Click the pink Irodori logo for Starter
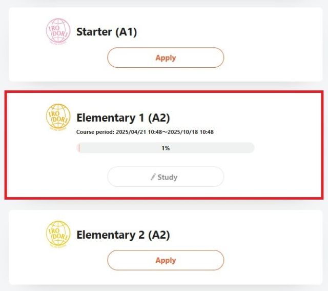The image size is (328, 291). [58, 31]
